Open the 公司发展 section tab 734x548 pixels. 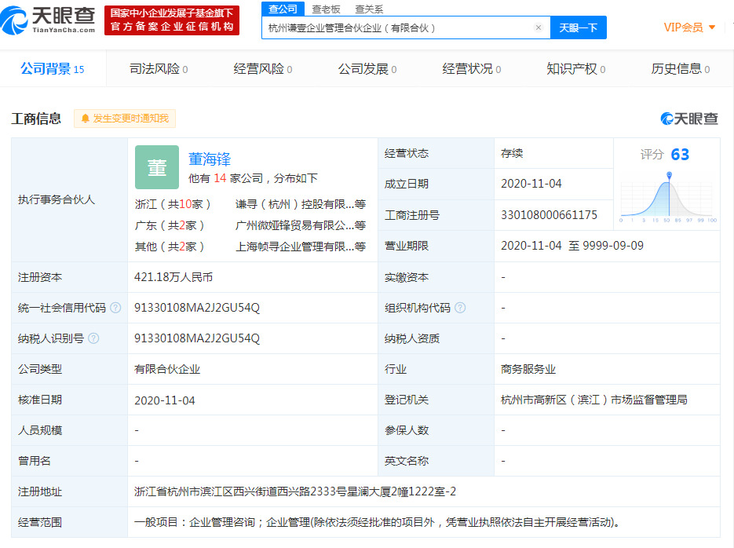pyautogui.click(x=367, y=69)
